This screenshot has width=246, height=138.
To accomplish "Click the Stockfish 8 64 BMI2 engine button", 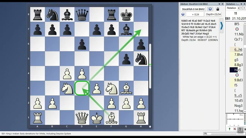I will coord(194,9).
